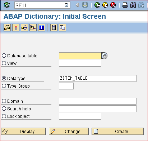Screen dimensions: 148x141
Task: Click the blue Information icon
Action: tap(42, 27)
